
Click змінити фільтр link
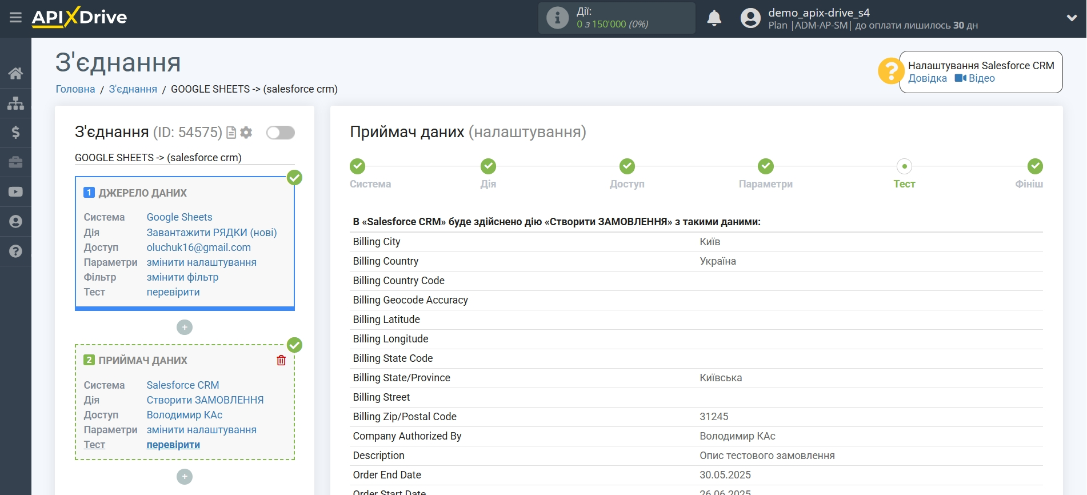182,277
